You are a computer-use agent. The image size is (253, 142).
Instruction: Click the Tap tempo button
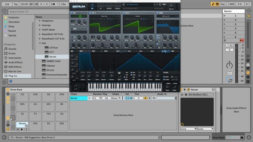pos(16,4)
